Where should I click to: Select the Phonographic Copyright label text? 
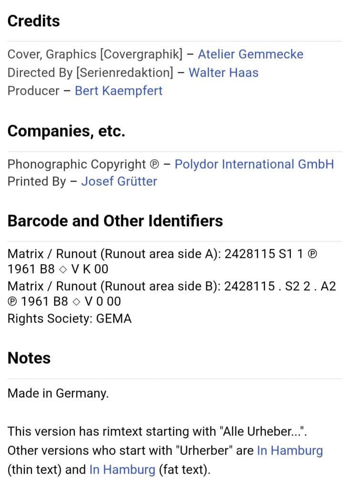83,164
